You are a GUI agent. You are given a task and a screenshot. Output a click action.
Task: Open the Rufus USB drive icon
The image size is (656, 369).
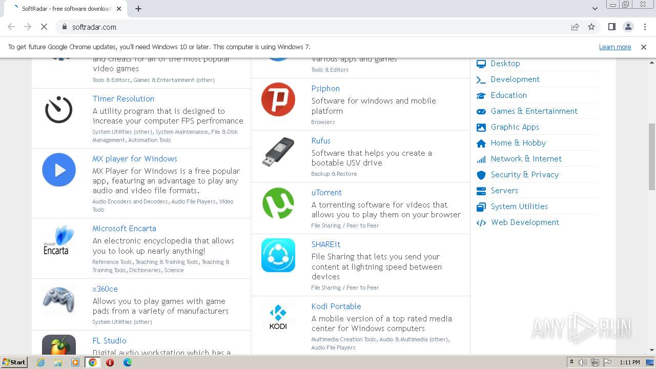278,152
